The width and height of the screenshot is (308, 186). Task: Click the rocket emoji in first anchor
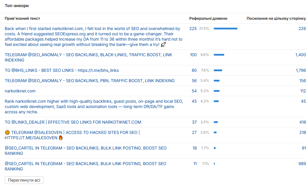pyautogui.click(x=163, y=45)
